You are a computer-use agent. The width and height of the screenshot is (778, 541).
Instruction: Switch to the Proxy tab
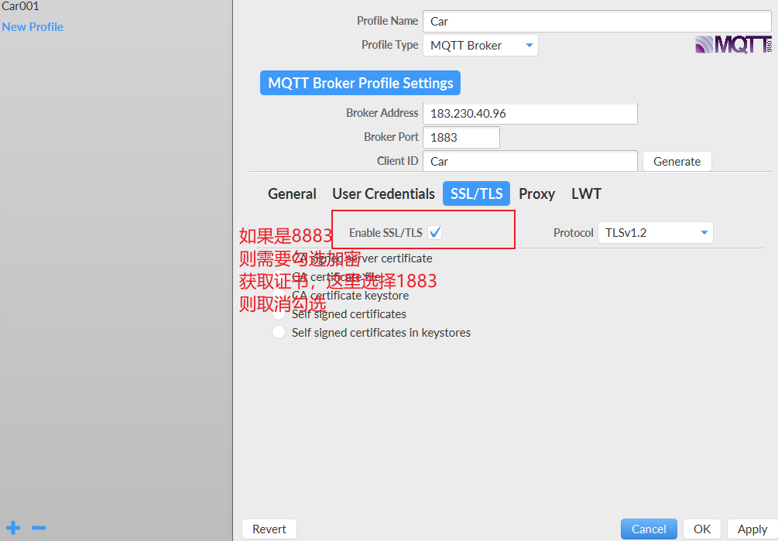[x=536, y=193]
